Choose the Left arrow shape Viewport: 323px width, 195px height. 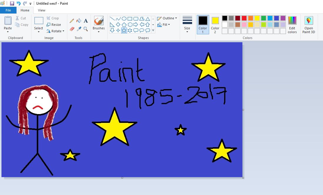tap(142, 25)
